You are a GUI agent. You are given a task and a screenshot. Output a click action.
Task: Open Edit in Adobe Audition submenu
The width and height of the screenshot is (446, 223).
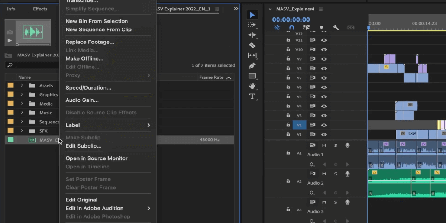[x=108, y=208]
